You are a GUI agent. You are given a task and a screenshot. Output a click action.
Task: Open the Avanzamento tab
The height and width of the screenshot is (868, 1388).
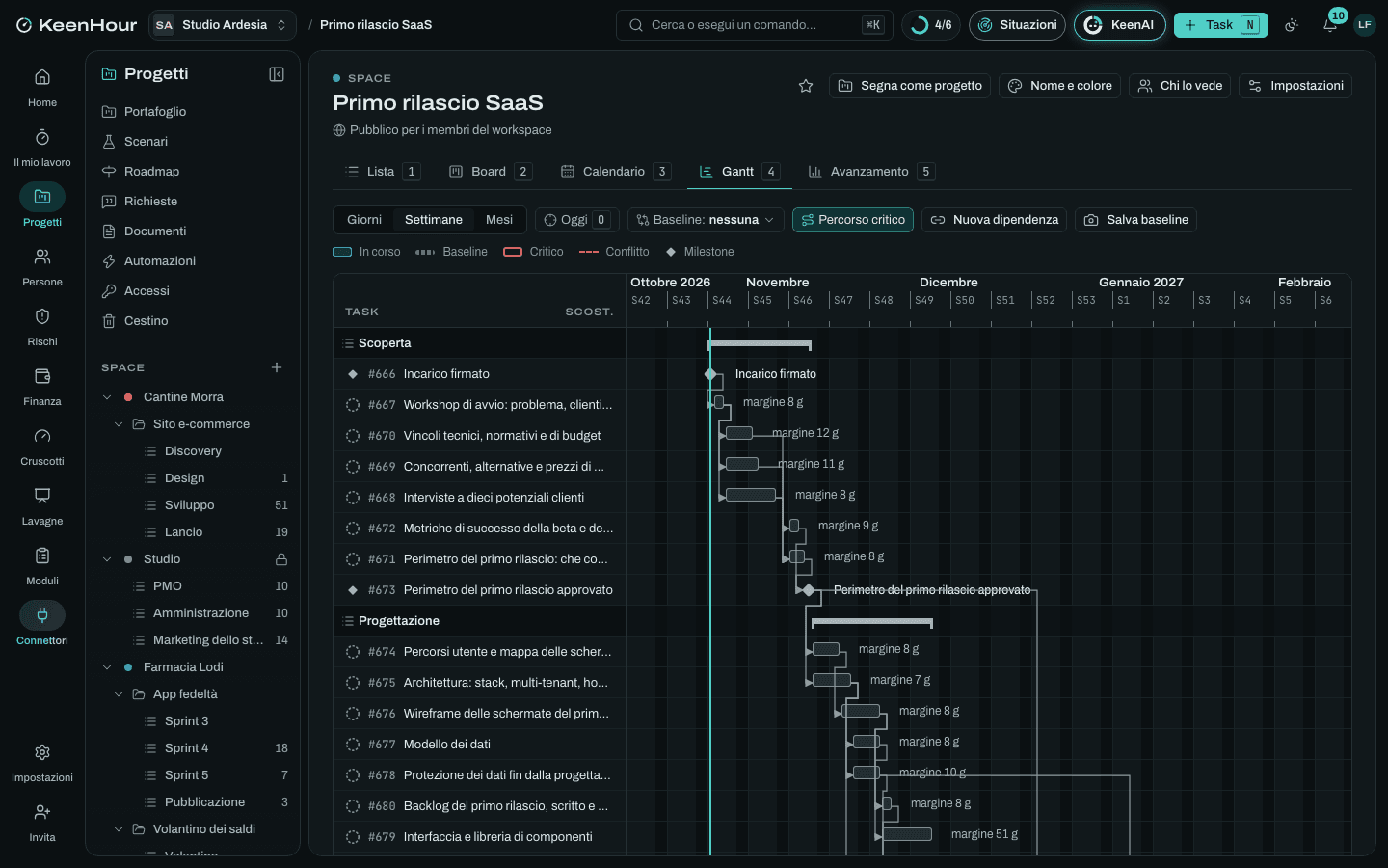tap(870, 172)
